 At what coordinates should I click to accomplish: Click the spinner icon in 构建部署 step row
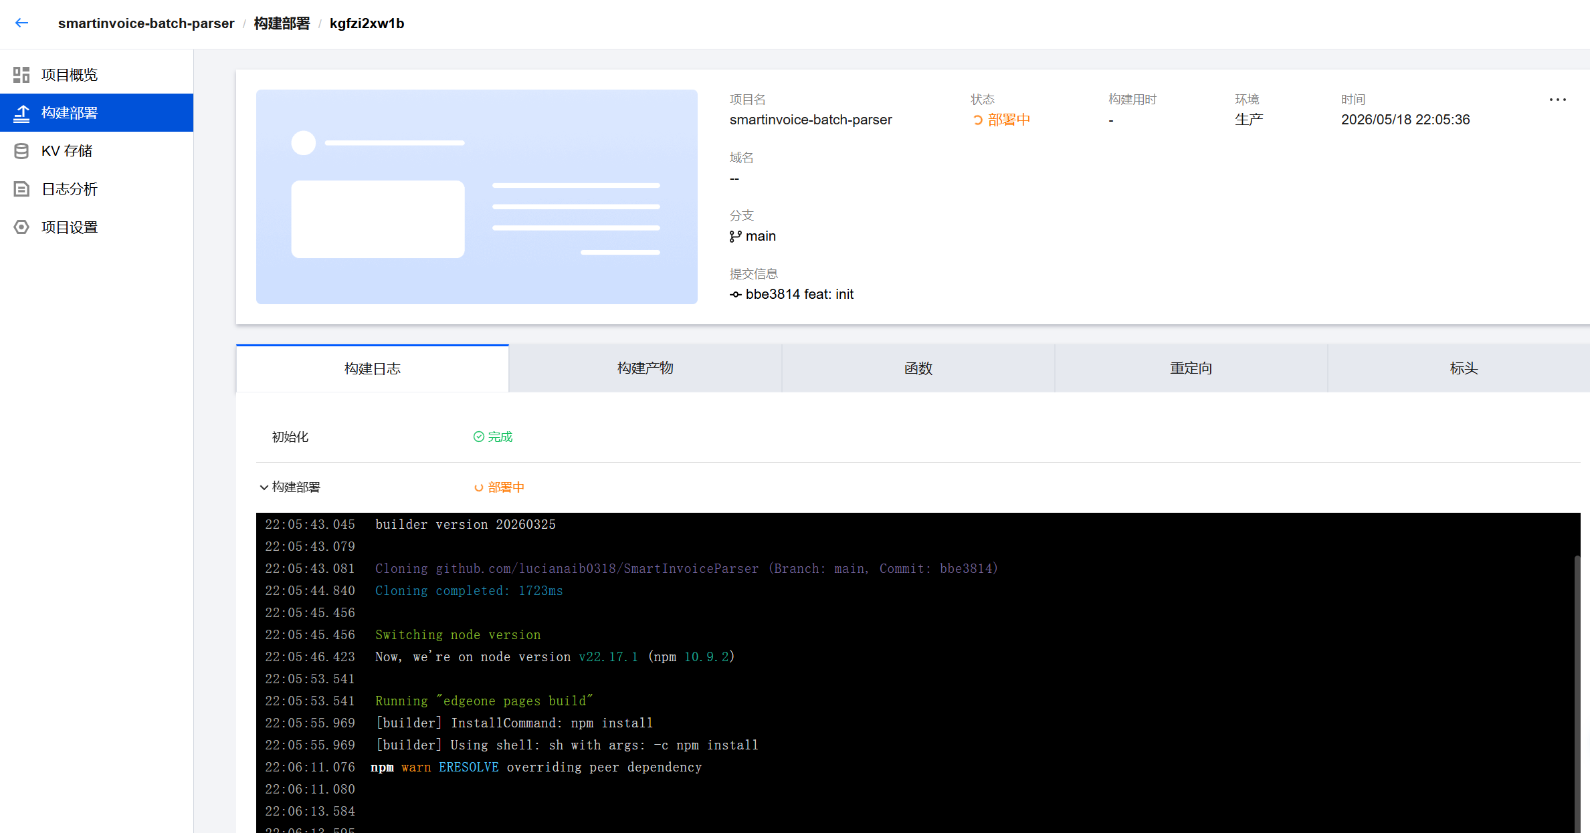coord(479,488)
